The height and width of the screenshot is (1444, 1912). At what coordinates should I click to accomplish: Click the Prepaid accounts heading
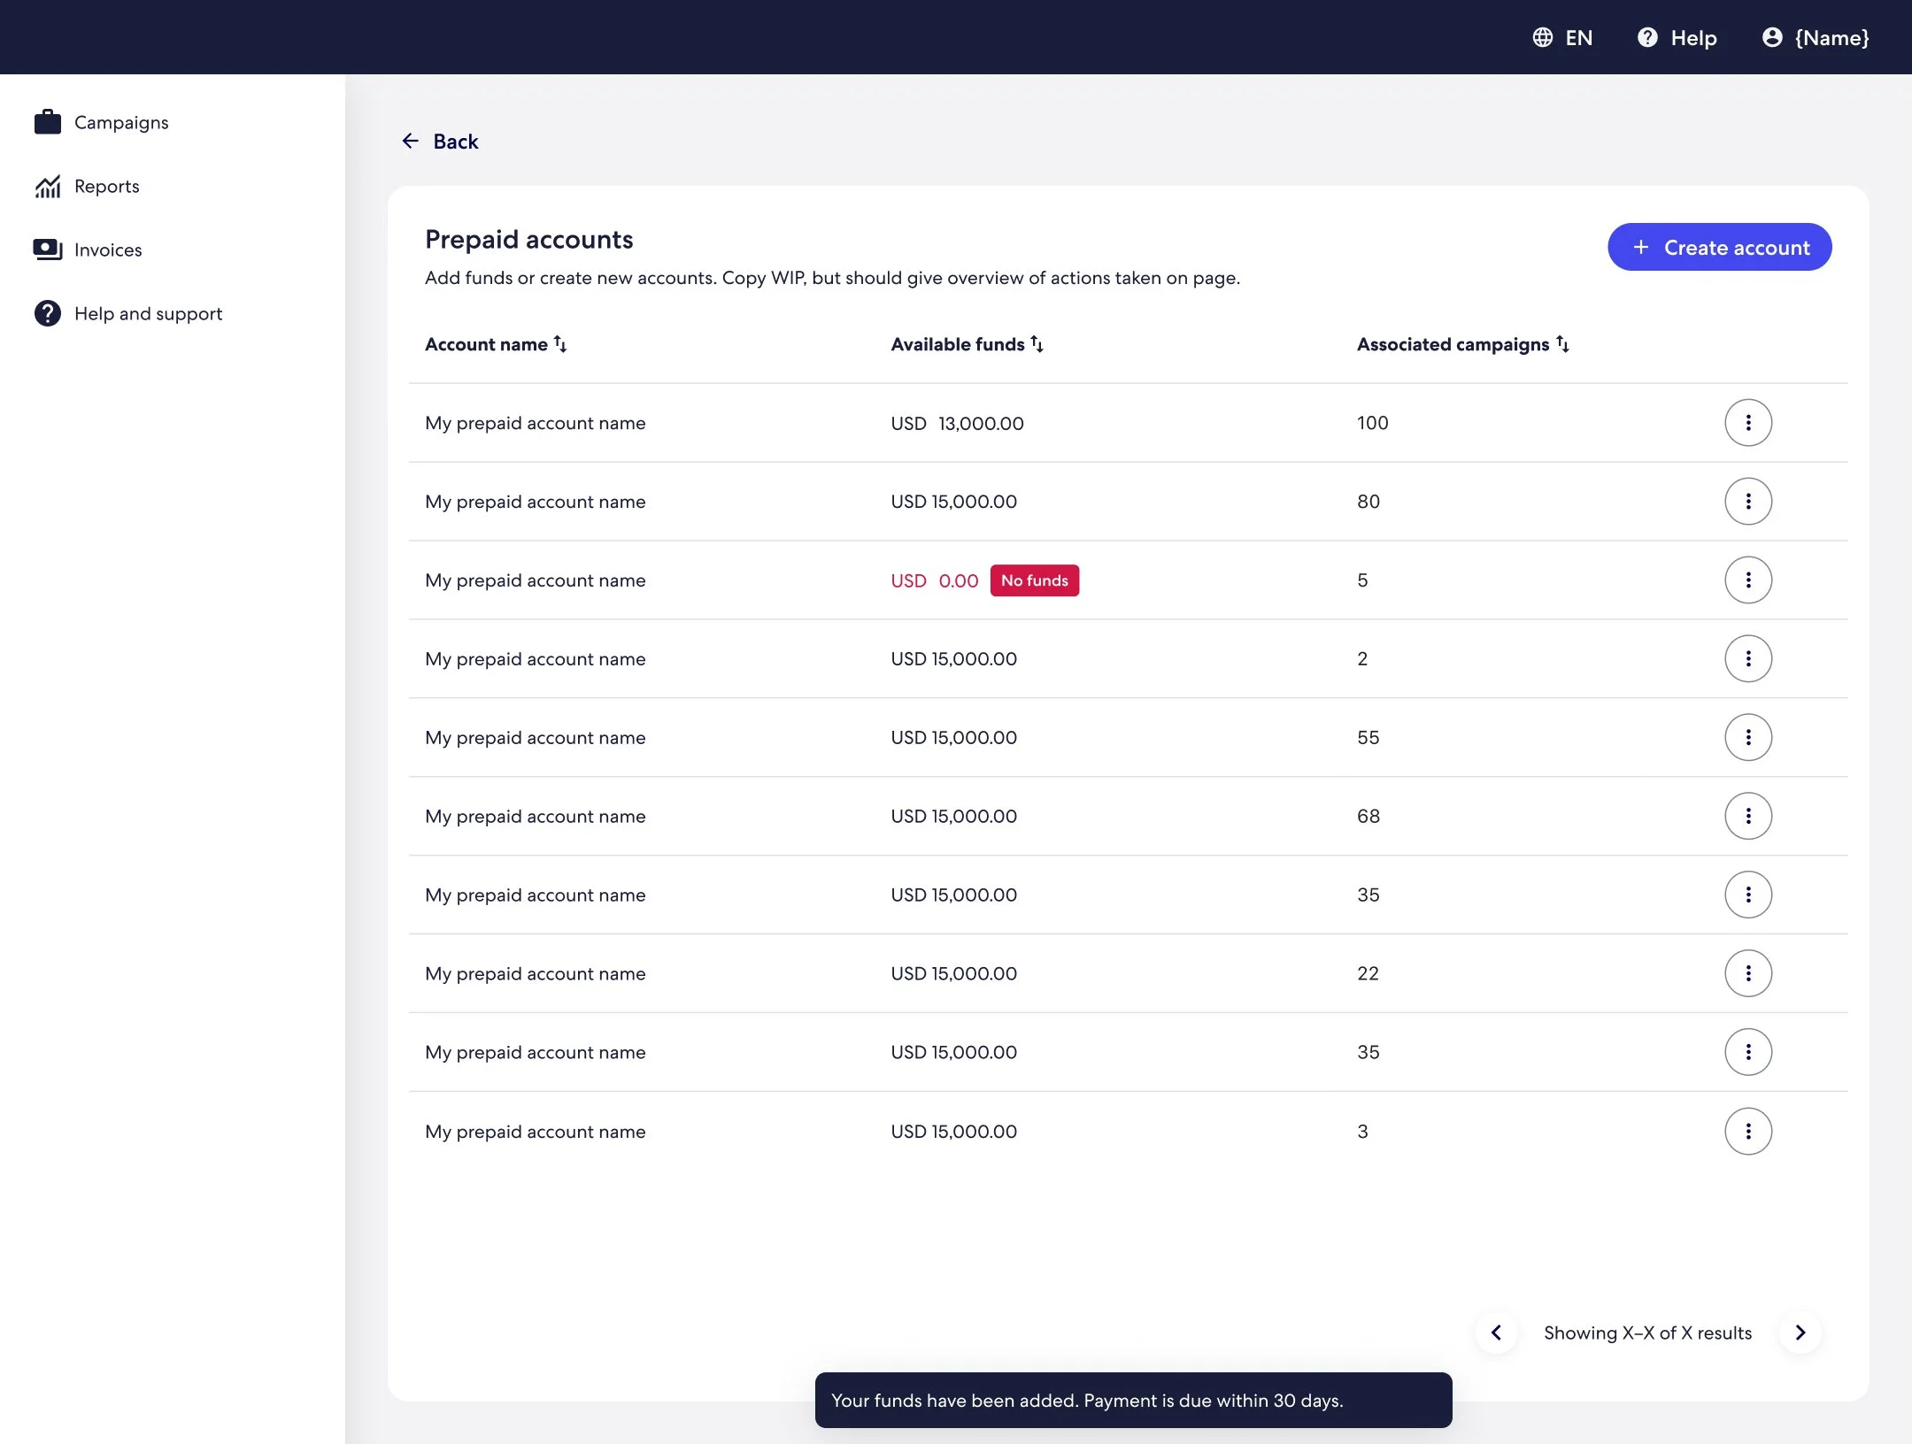point(528,240)
